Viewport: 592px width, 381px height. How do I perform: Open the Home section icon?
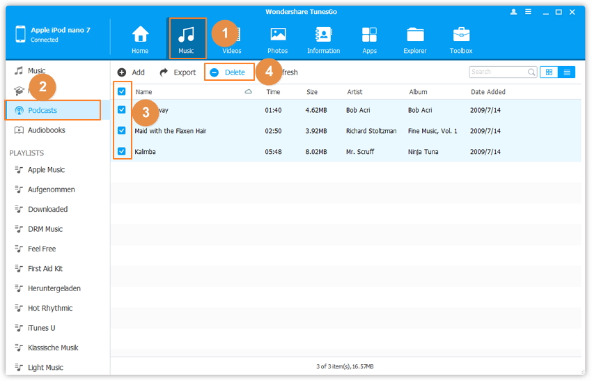[140, 35]
